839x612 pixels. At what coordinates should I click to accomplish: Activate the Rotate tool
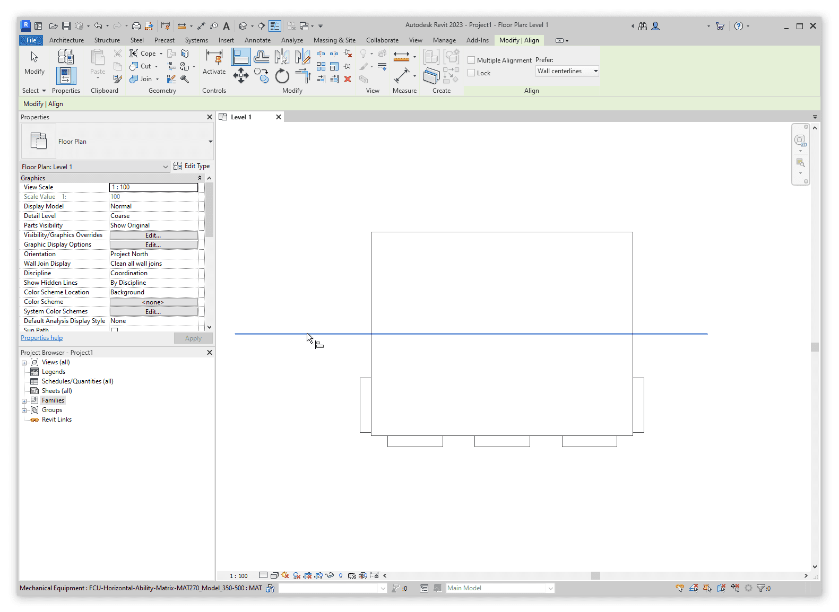282,76
